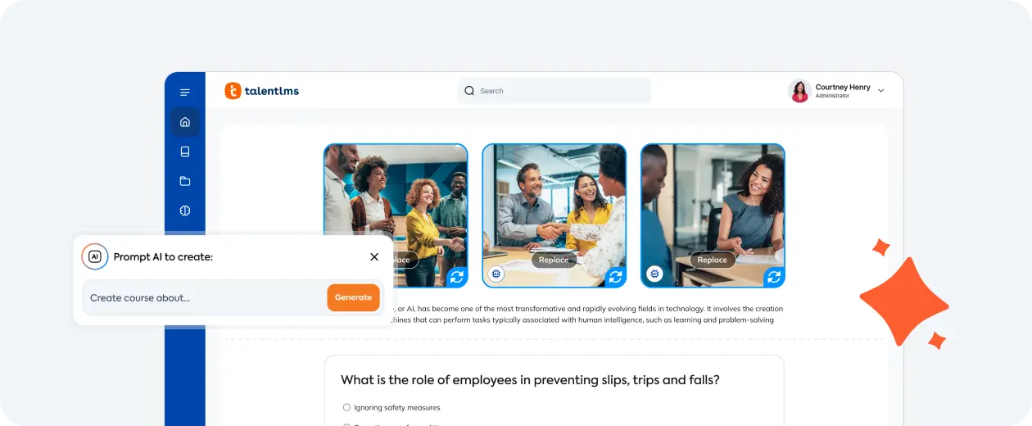Focus the 'Create course about...' field

point(205,297)
